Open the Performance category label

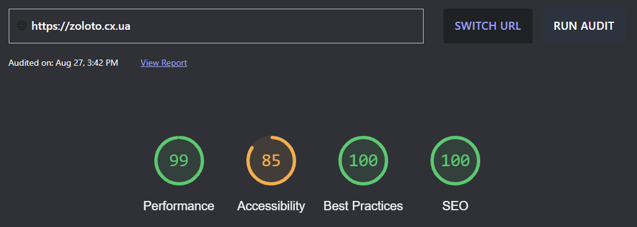[x=179, y=206]
